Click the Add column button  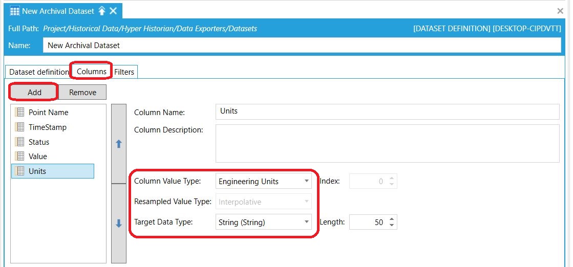[x=34, y=93]
